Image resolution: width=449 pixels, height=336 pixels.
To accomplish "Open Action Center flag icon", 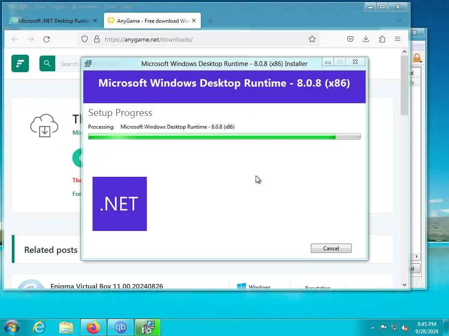I will [x=383, y=327].
